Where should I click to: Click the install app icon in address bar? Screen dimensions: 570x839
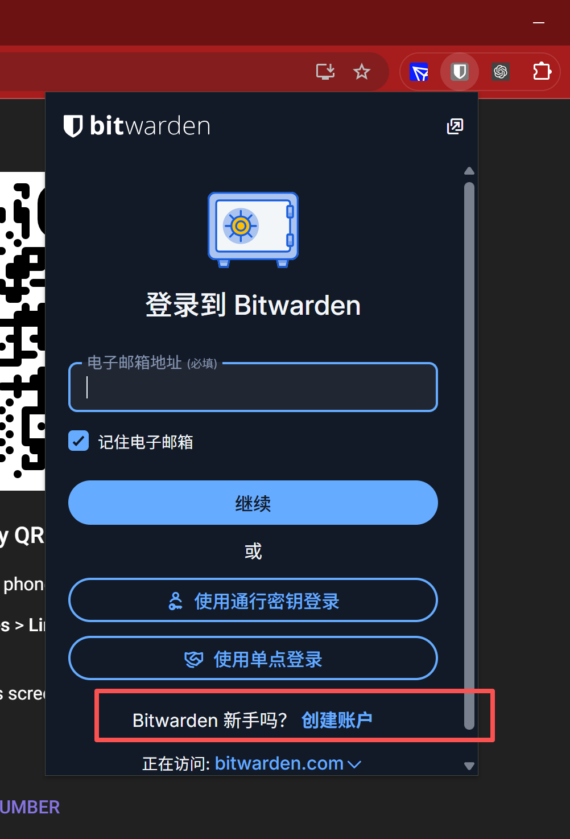point(325,72)
